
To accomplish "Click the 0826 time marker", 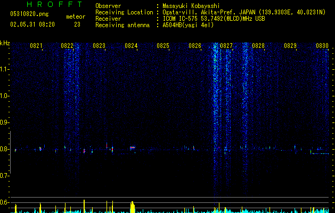I will click(x=195, y=46).
